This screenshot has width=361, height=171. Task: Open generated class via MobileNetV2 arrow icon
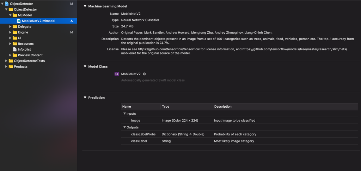[x=144, y=74]
